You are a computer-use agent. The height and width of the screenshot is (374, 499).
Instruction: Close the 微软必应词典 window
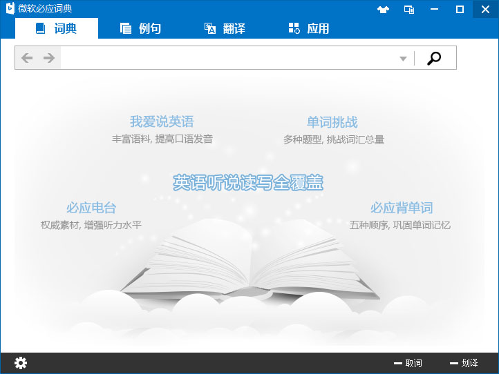point(485,9)
